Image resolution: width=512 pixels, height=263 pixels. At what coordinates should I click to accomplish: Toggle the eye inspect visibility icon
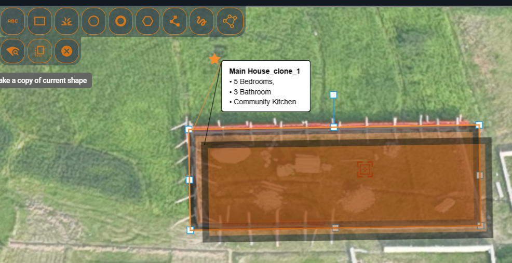click(x=12, y=51)
